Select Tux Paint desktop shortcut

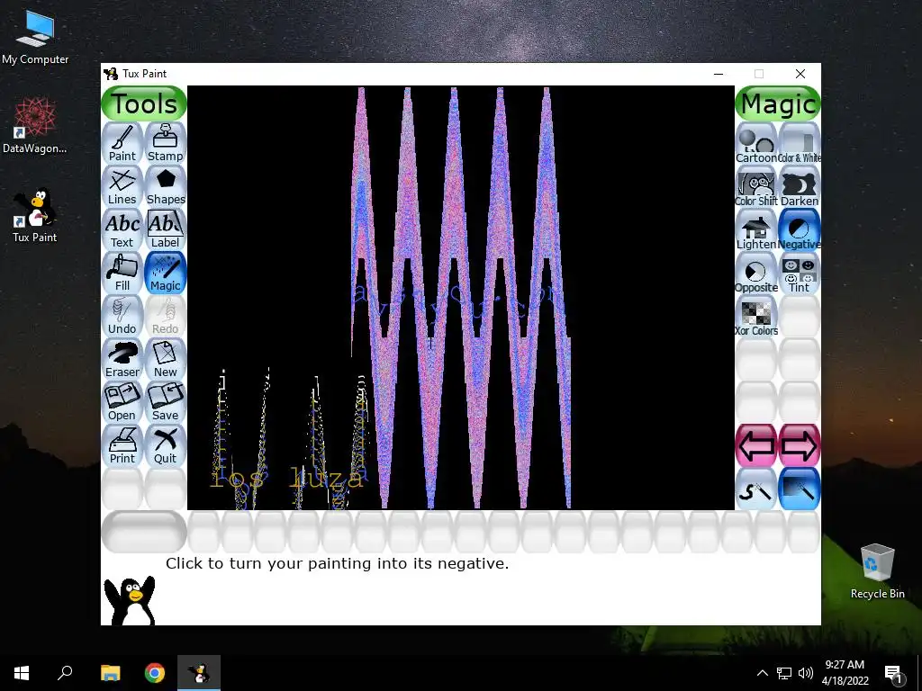point(35,216)
